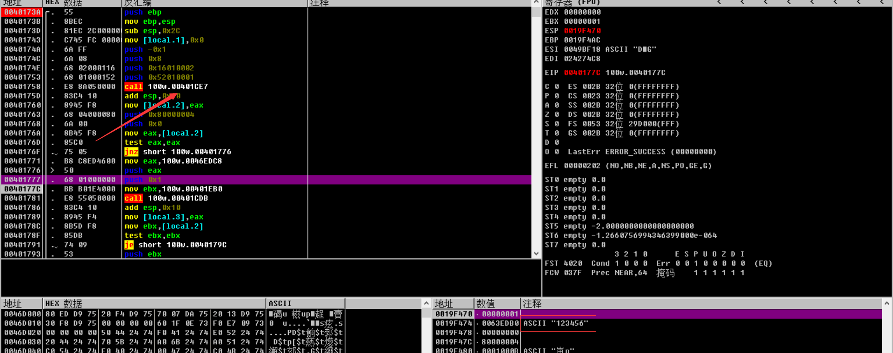Toggle the C carry flag bit
Screen dimensions: 893x353
coord(557,87)
